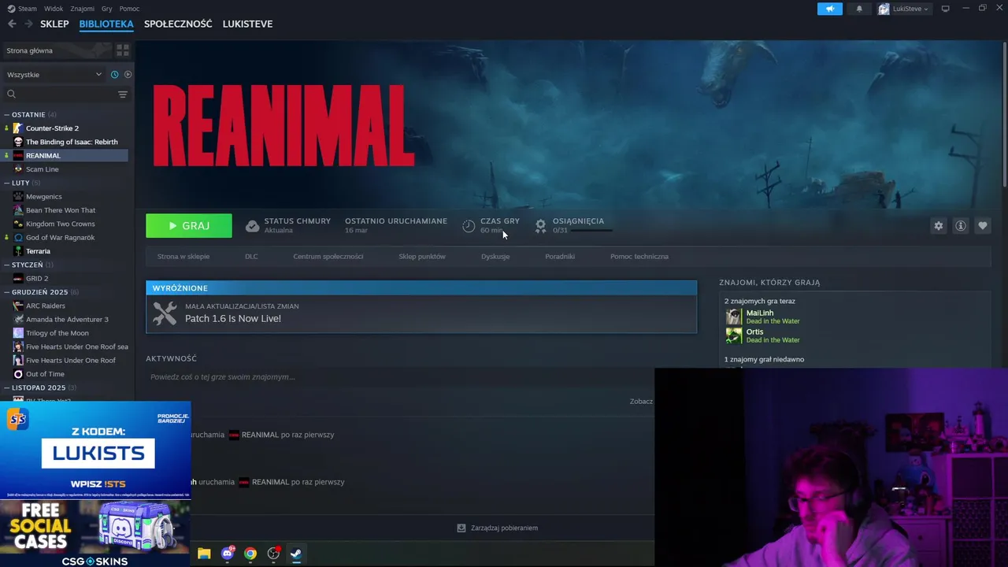Go to Strona główna library home
Viewport: 1008px width, 567px height.
pyautogui.click(x=57, y=50)
